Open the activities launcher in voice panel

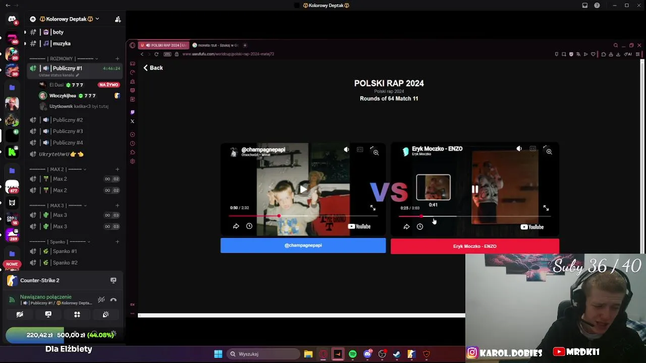point(77,315)
